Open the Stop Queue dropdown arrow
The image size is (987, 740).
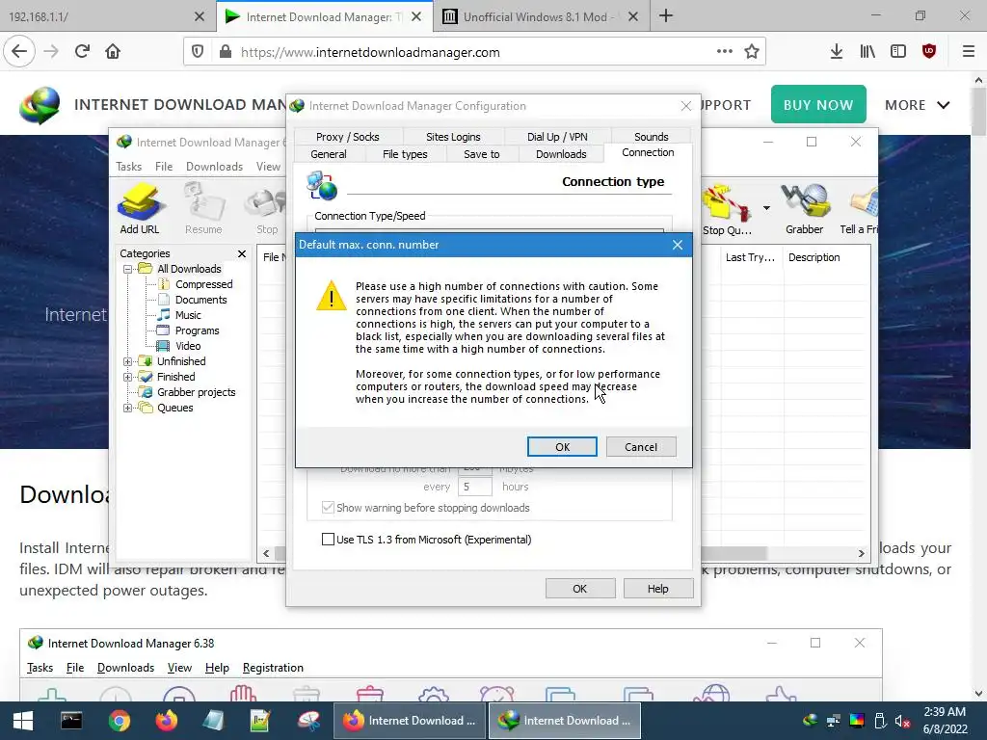coord(766,208)
